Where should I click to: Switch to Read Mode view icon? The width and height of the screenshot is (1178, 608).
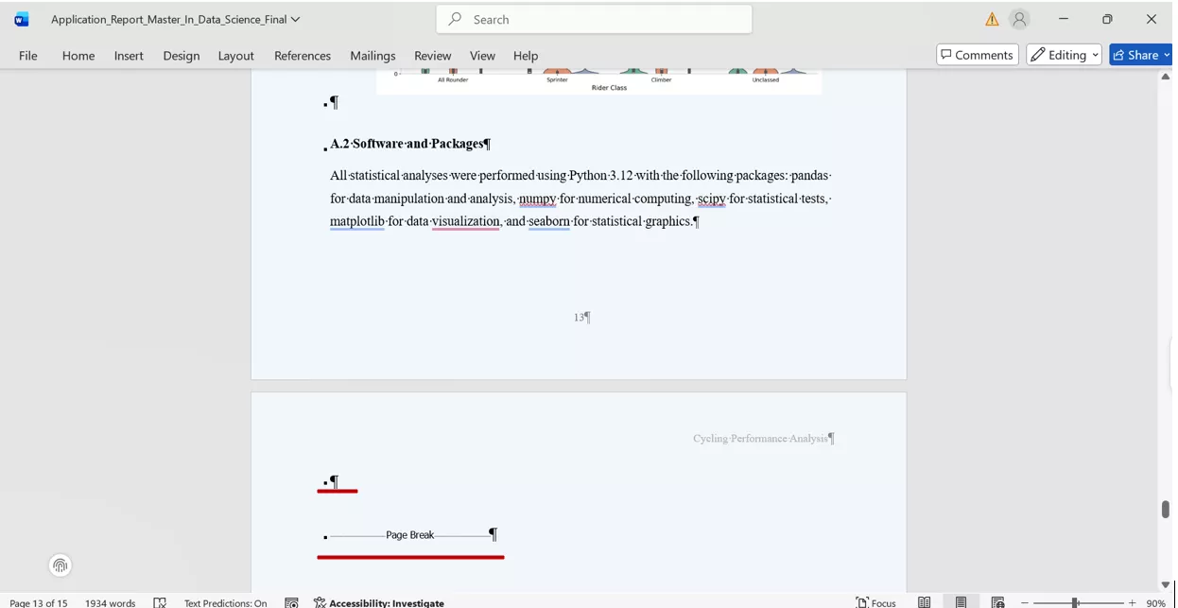coord(924,602)
